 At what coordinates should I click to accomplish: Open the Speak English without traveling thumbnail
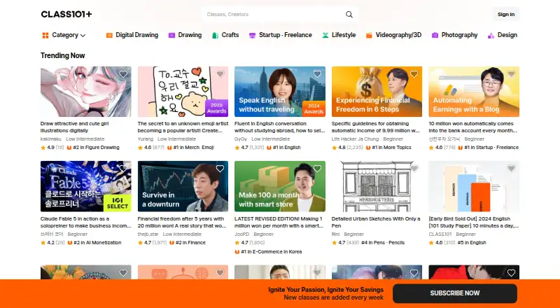tap(280, 92)
